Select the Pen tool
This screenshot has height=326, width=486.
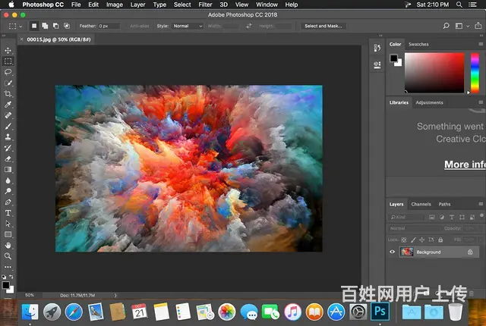pos(8,202)
